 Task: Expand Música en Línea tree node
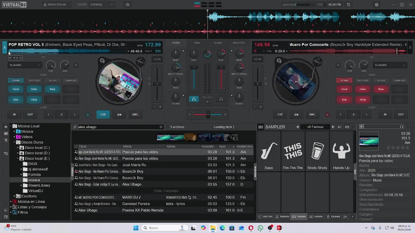click(x=11, y=202)
